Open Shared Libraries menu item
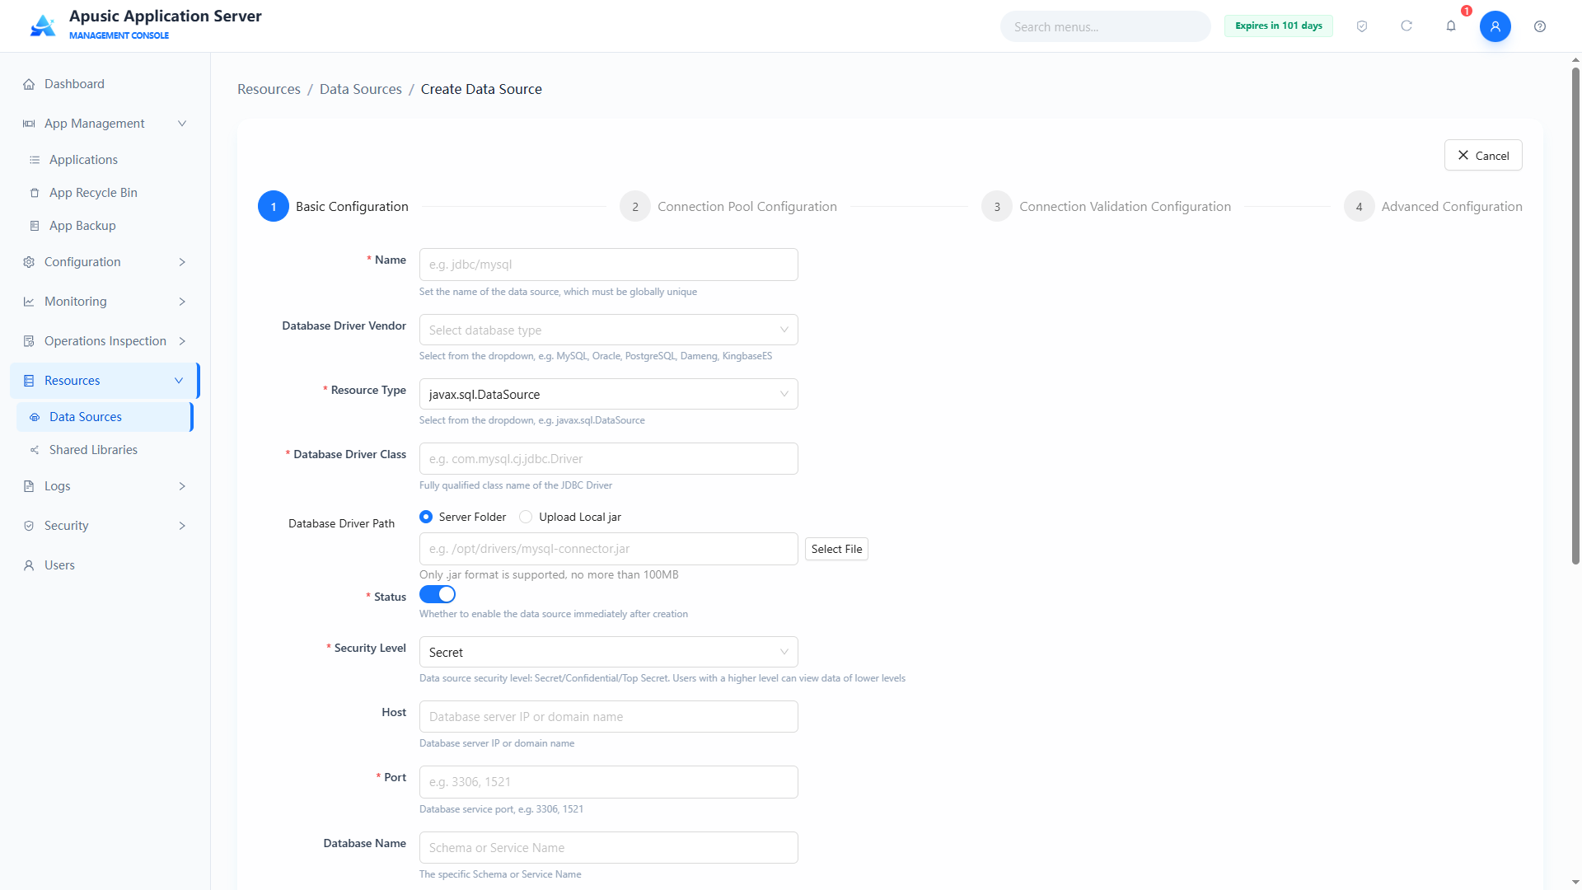Viewport: 1582px width, 890px height. [105, 450]
